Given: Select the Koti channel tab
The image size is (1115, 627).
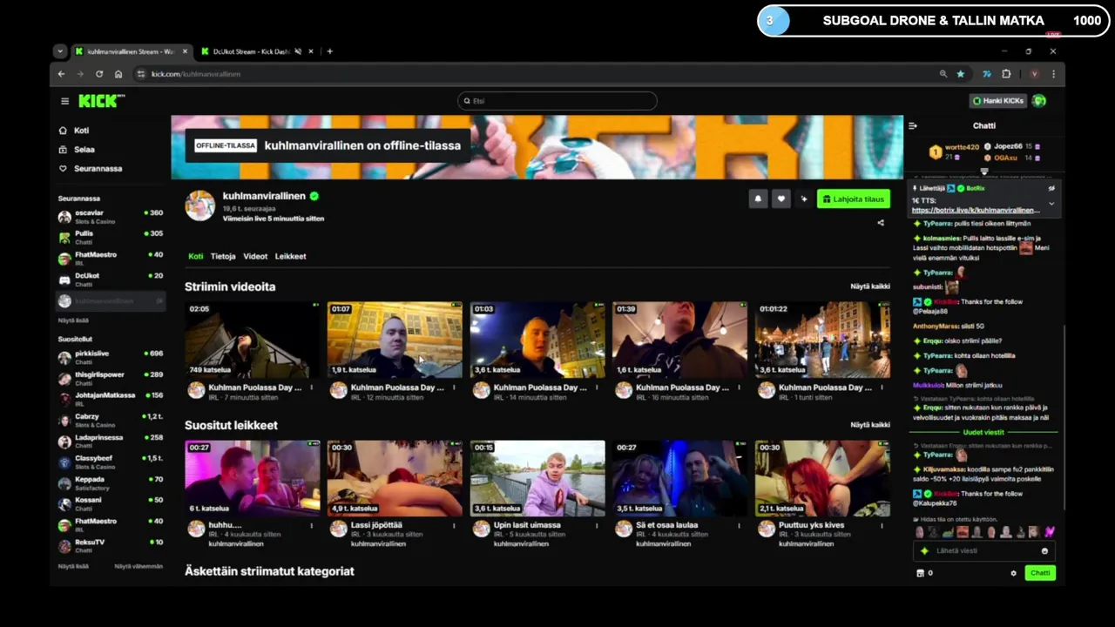Looking at the screenshot, I should 196,256.
